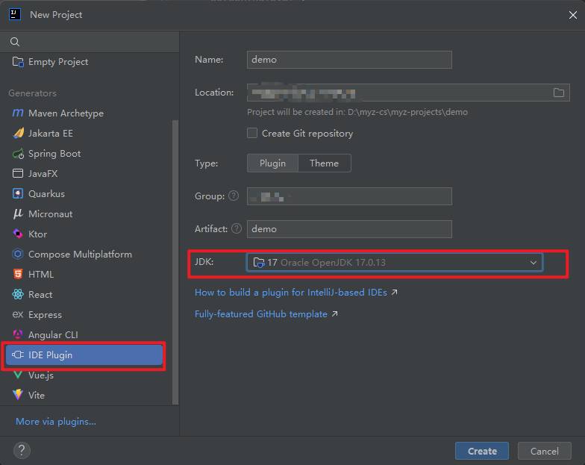Image resolution: width=585 pixels, height=465 pixels.
Task: Click the Express label
Action: [45, 315]
